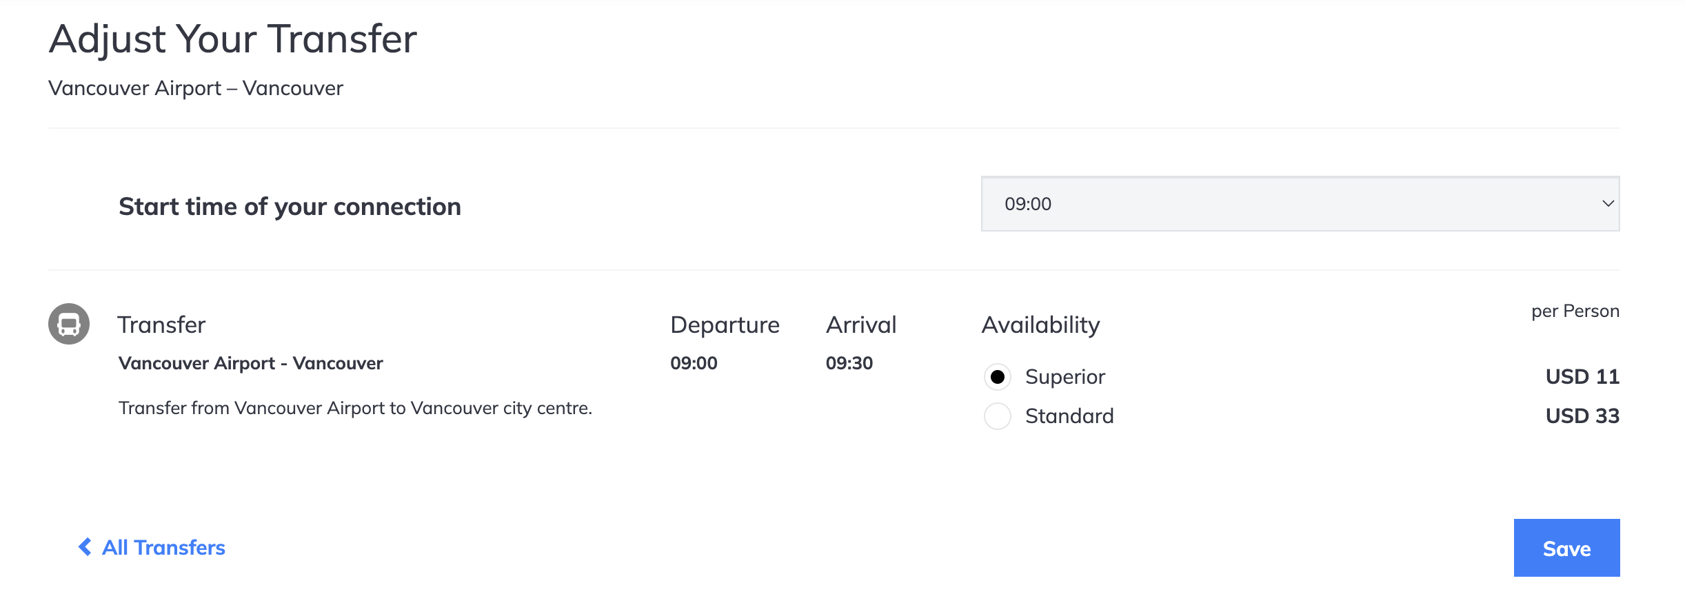Expand the dropdown using its chevron arrow
The width and height of the screenshot is (1685, 605).
[1608, 204]
